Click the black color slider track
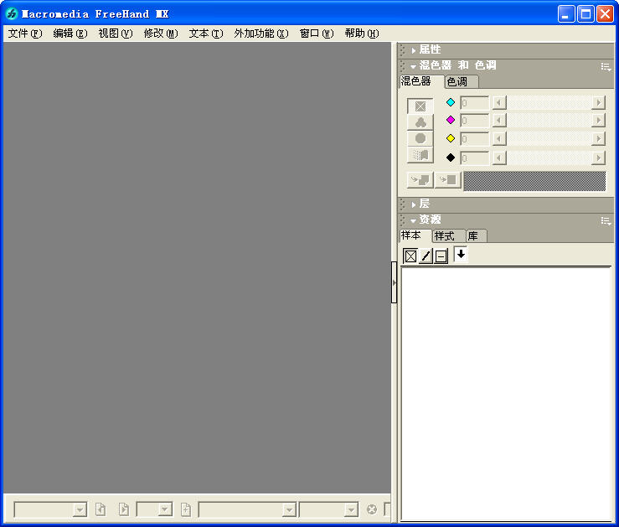 point(549,158)
